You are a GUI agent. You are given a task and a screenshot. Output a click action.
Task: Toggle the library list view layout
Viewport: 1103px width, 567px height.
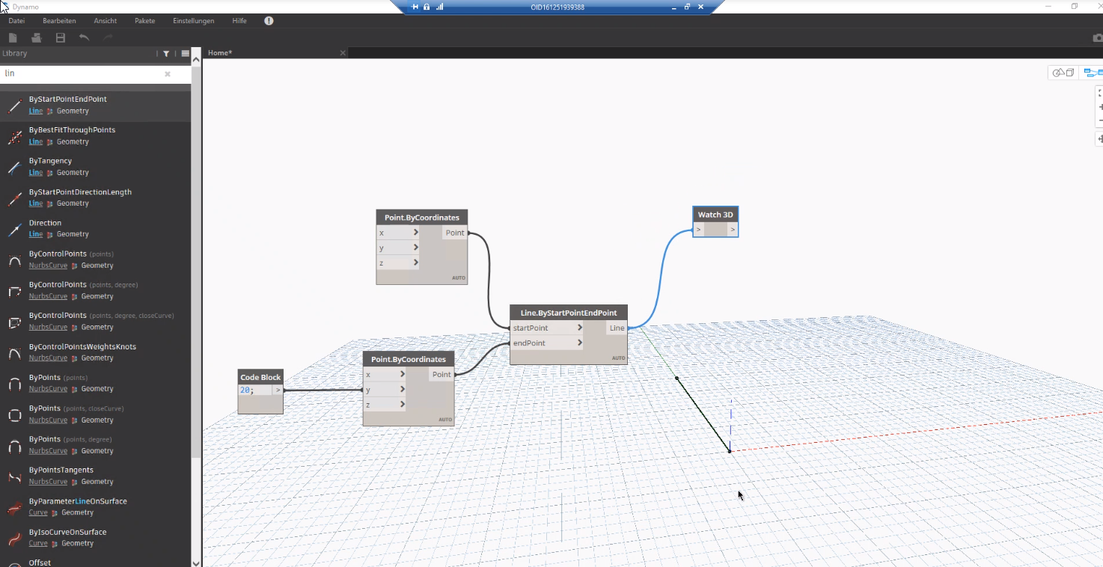[184, 53]
